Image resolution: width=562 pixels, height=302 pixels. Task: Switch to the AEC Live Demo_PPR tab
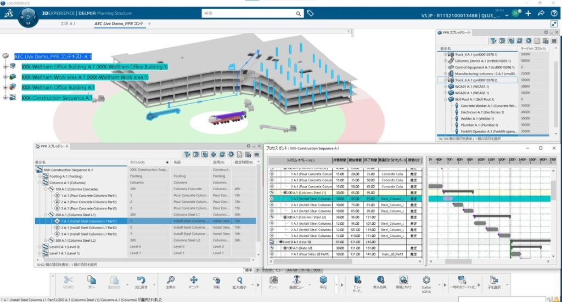click(x=119, y=24)
